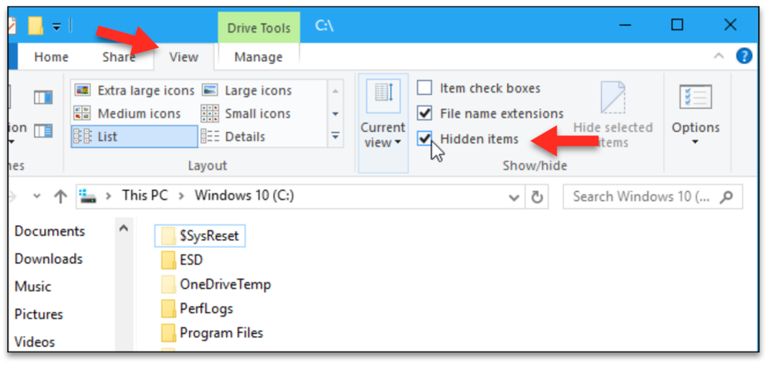Choose Large icons layout
Screen dimensions: 771x366
click(247, 90)
